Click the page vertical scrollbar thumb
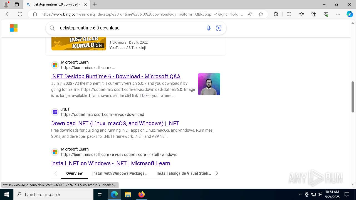Screen dimensions: 356x200 tap(353, 97)
